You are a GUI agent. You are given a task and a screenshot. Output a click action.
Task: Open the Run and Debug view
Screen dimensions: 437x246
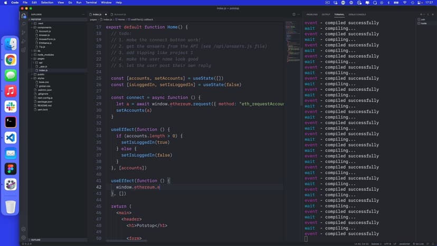[x=24, y=41]
